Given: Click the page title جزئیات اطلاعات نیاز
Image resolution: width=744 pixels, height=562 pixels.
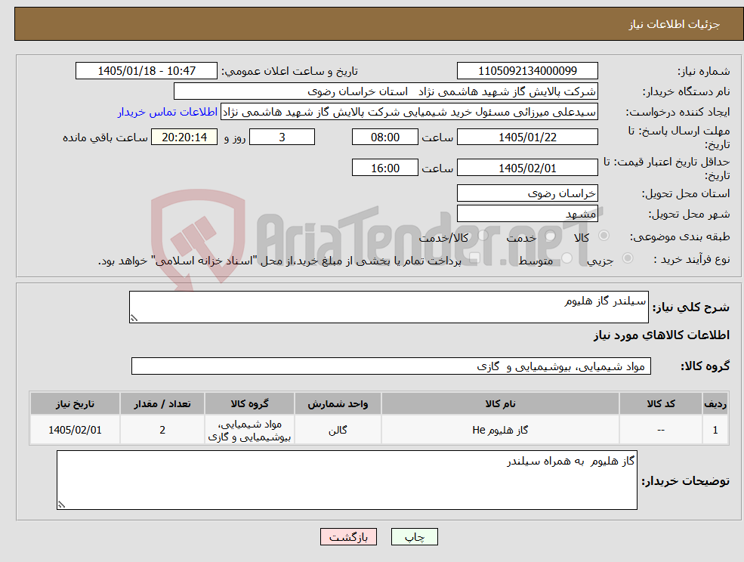Looking at the screenshot, I should coord(675,24).
